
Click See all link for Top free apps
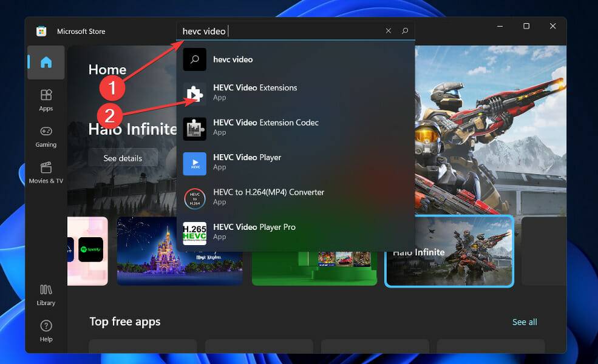tap(525, 322)
